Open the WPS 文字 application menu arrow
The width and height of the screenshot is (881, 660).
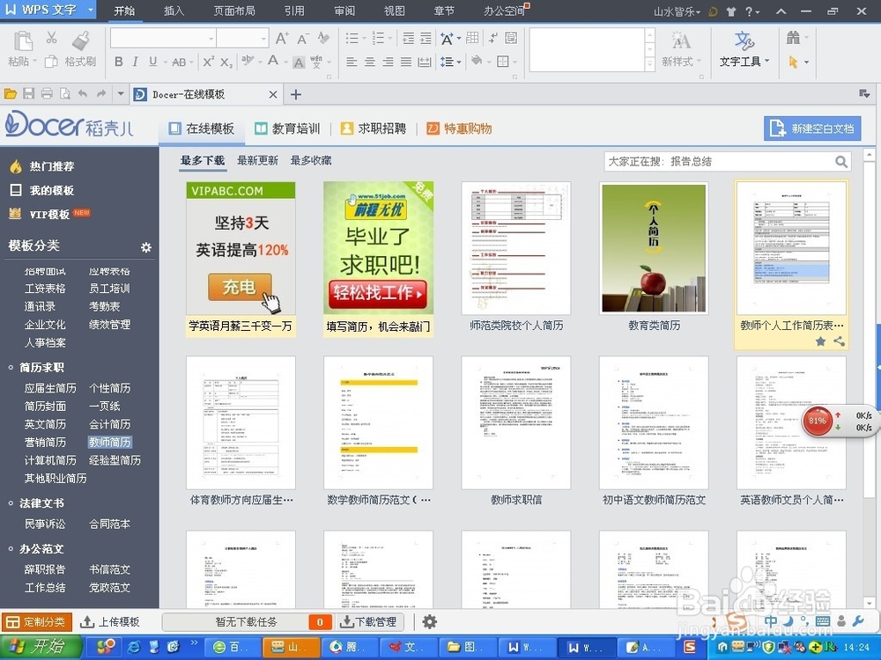pyautogui.click(x=91, y=10)
